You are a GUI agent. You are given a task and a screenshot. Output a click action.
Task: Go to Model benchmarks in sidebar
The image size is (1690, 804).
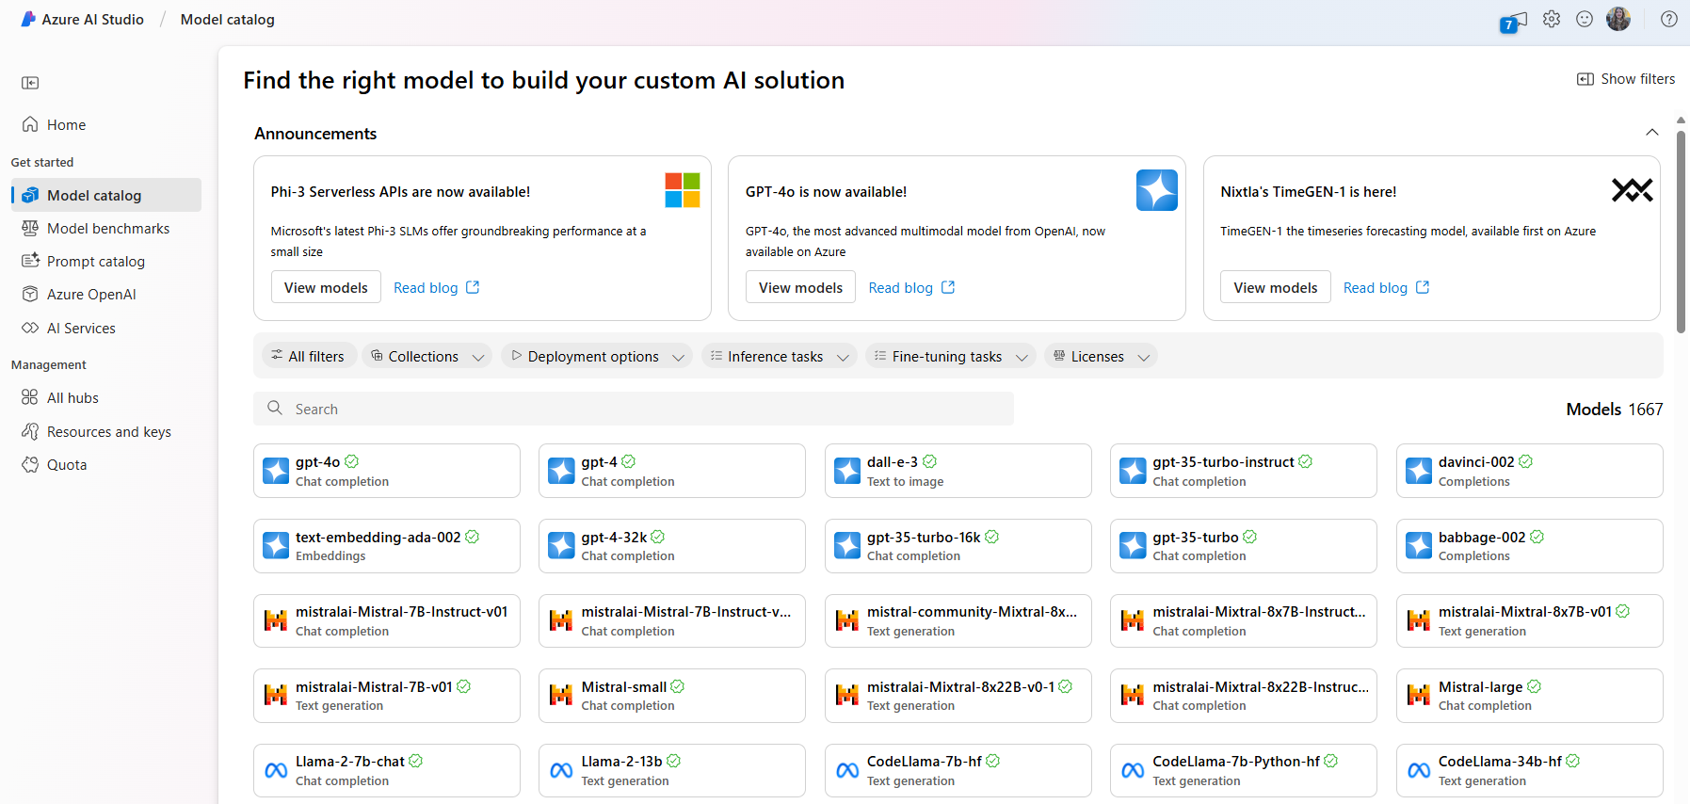[x=108, y=229]
